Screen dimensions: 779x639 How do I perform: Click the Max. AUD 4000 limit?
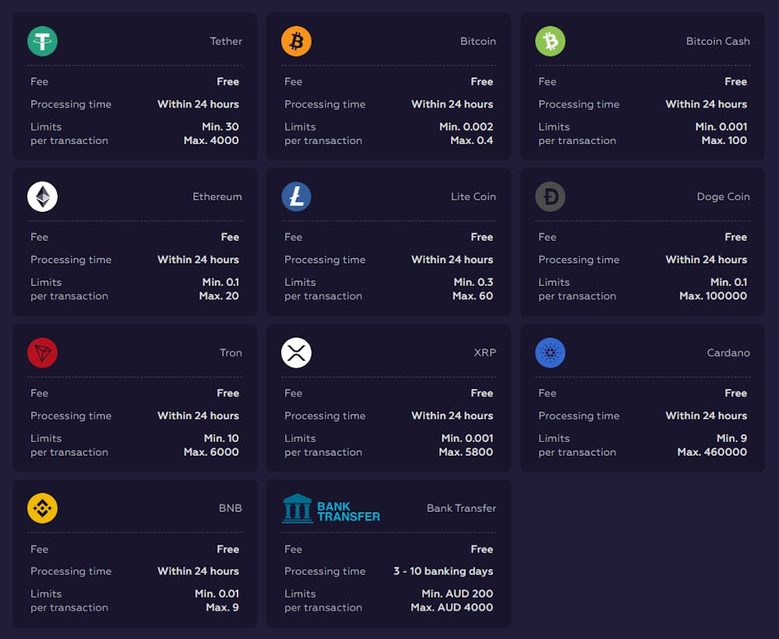(x=452, y=608)
